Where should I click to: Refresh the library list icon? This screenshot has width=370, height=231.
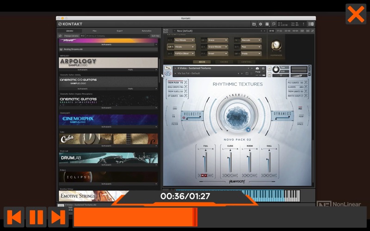click(x=60, y=36)
